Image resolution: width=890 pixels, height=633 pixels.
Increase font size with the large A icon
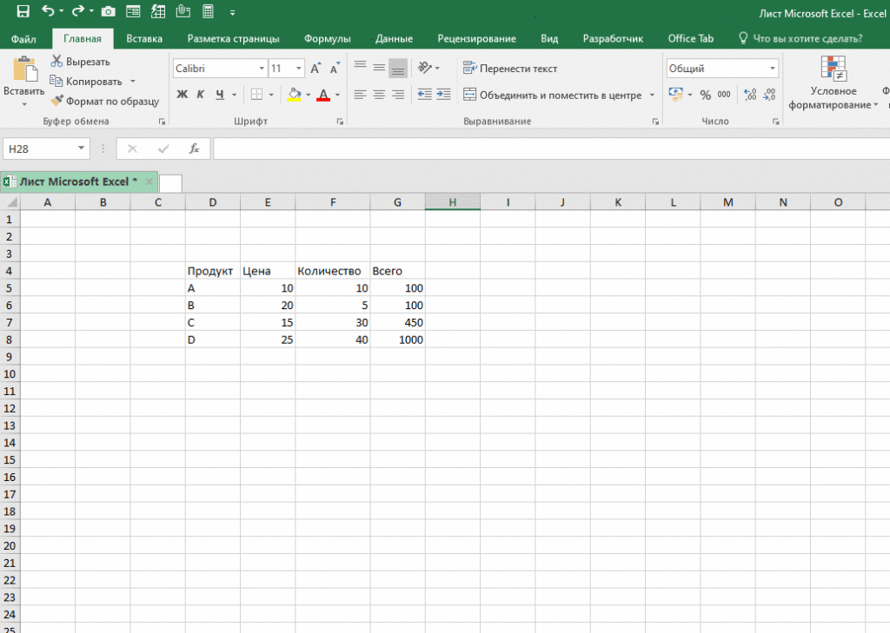pyautogui.click(x=316, y=69)
